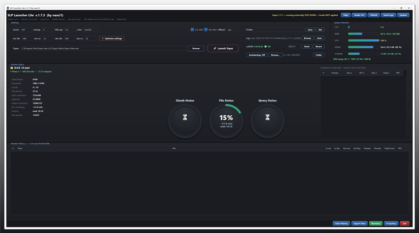
Task: Click the Time column in Render History
Action: coord(20,148)
